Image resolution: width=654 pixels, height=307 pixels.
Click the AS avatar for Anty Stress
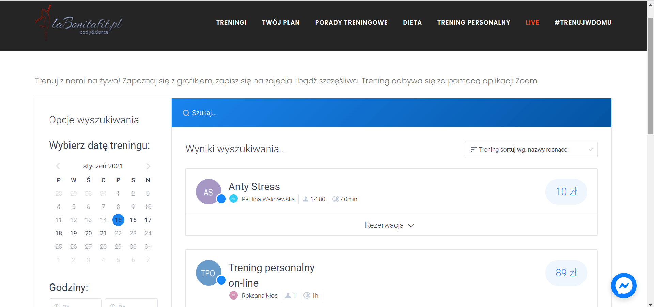point(208,192)
